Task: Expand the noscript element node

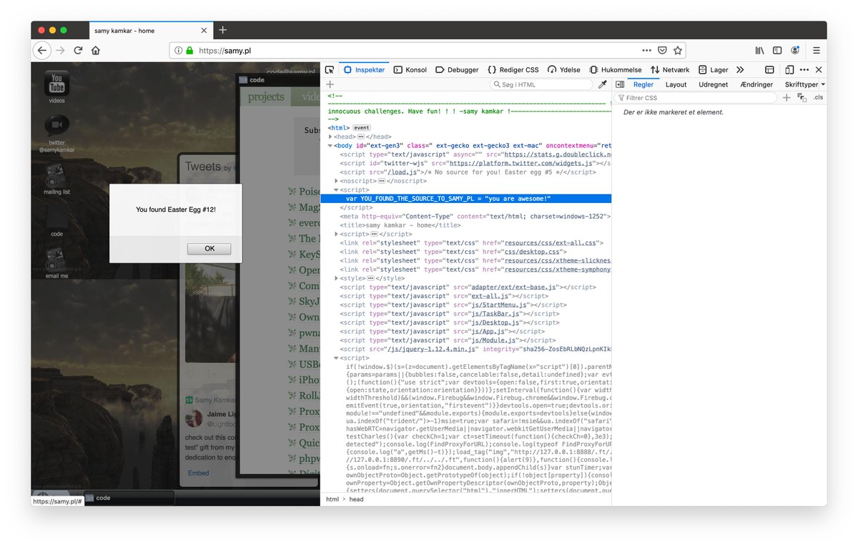Action: (337, 181)
